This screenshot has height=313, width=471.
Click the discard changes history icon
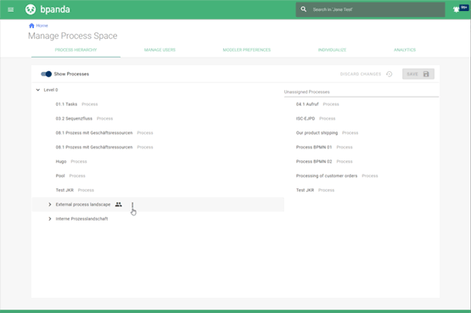(x=390, y=74)
